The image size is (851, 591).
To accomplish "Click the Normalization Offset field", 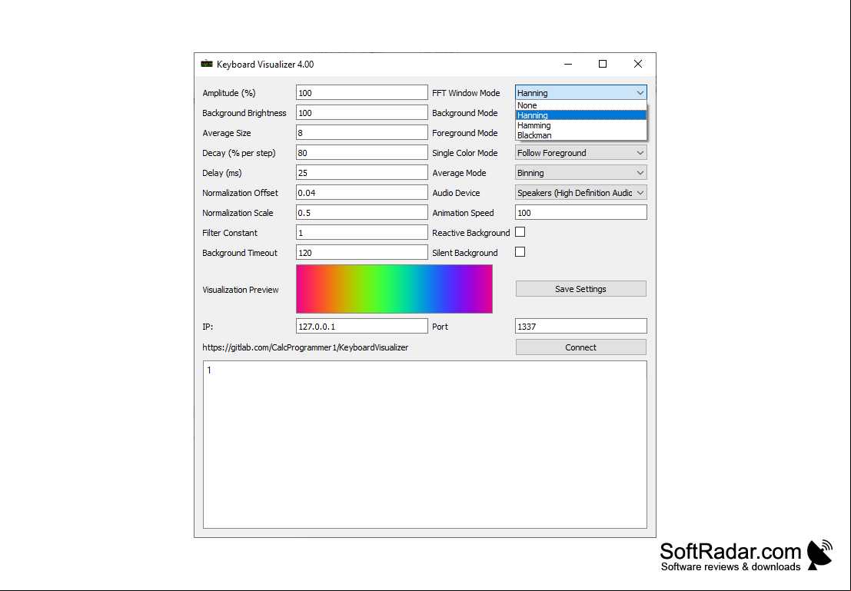I will tap(361, 193).
